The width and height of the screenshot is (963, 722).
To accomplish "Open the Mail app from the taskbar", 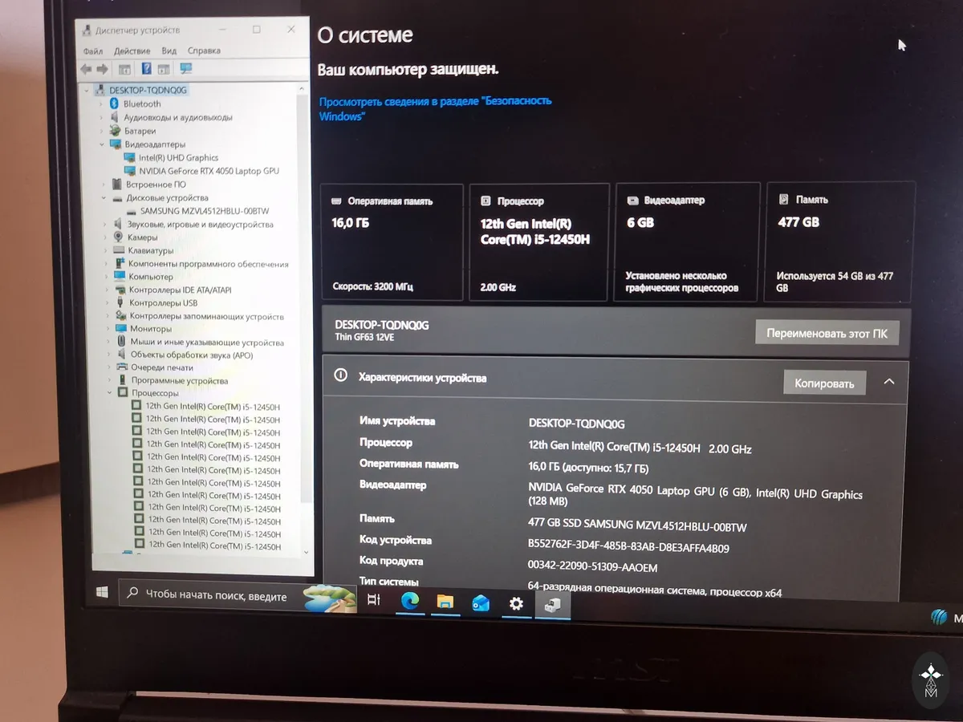I will [481, 602].
